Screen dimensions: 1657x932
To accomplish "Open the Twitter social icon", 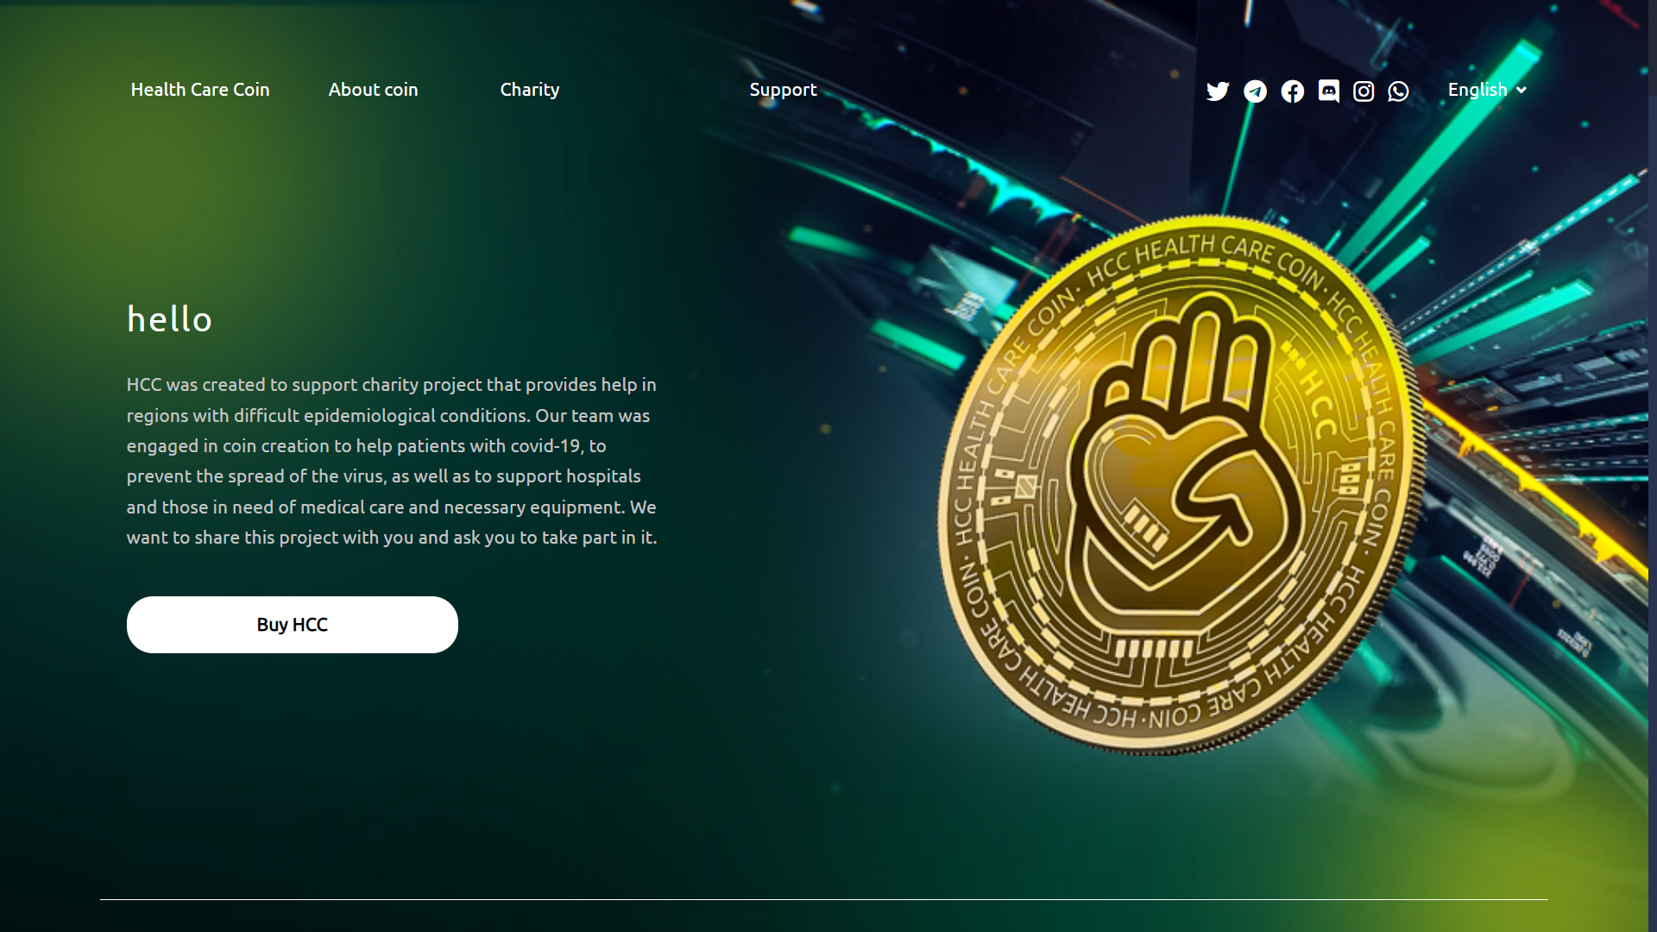I will [x=1217, y=91].
